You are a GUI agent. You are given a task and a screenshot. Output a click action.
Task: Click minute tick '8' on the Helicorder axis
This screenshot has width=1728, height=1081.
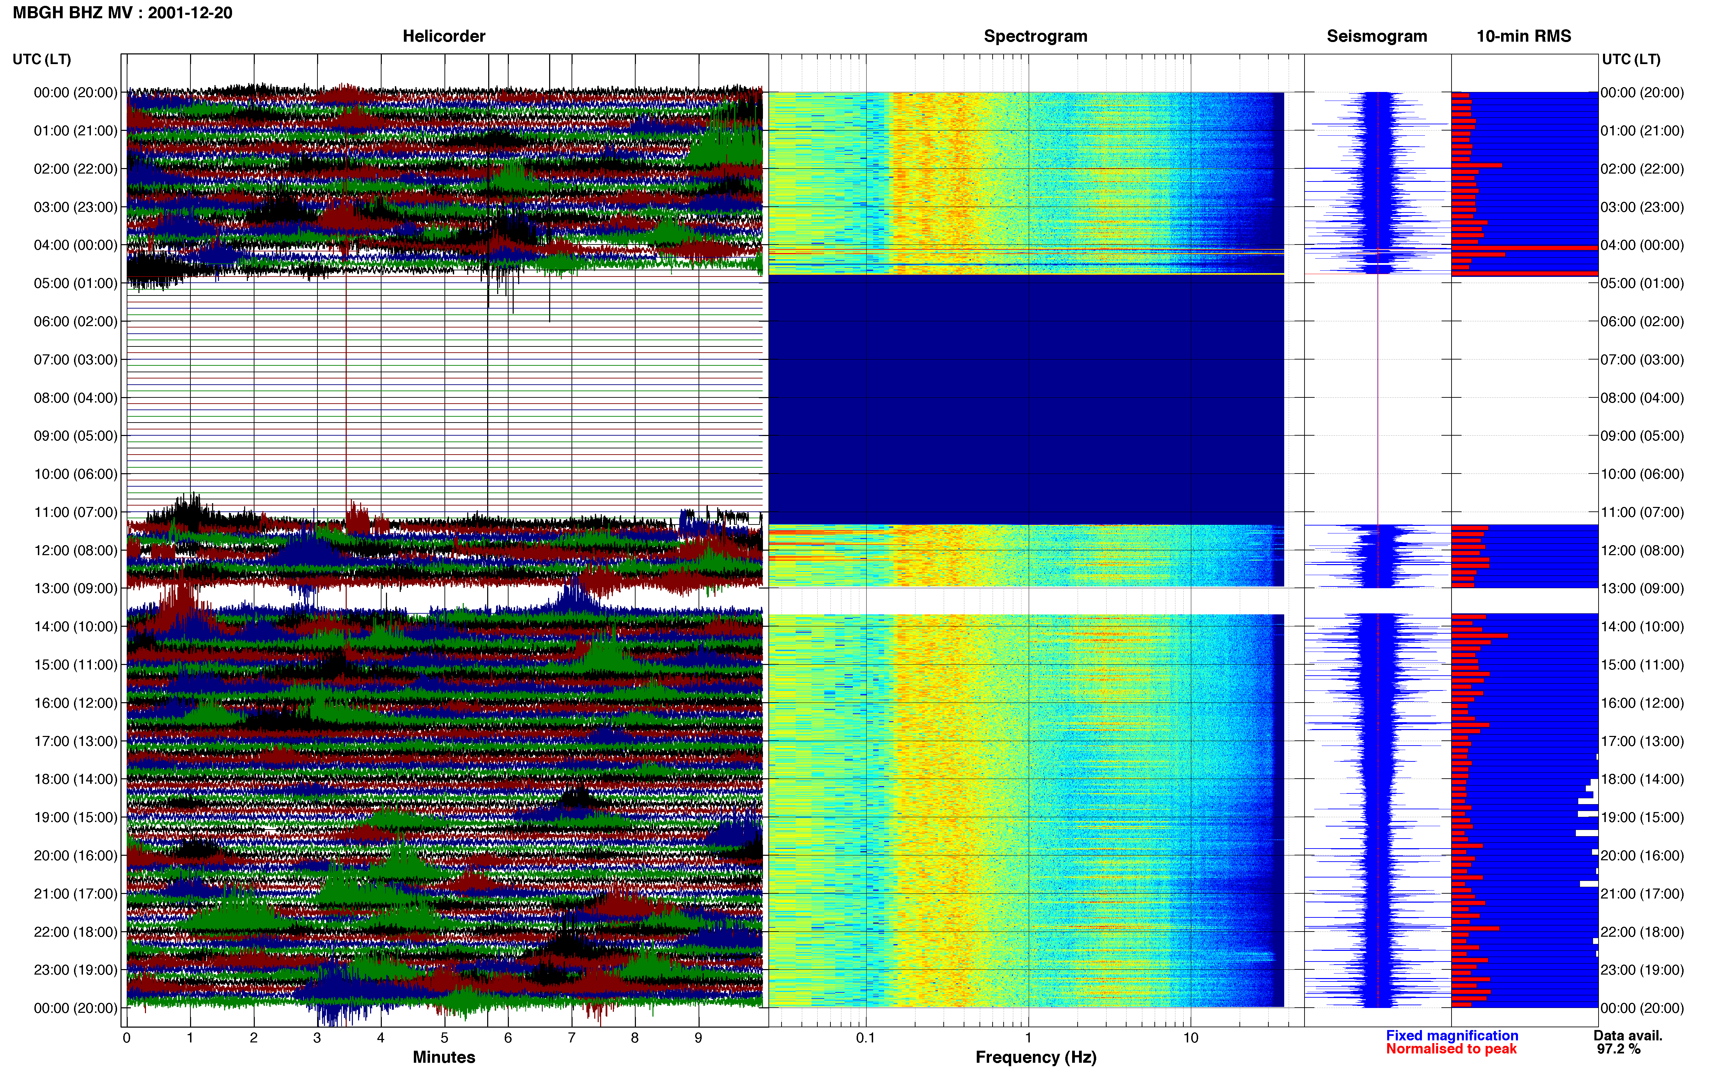click(635, 1037)
